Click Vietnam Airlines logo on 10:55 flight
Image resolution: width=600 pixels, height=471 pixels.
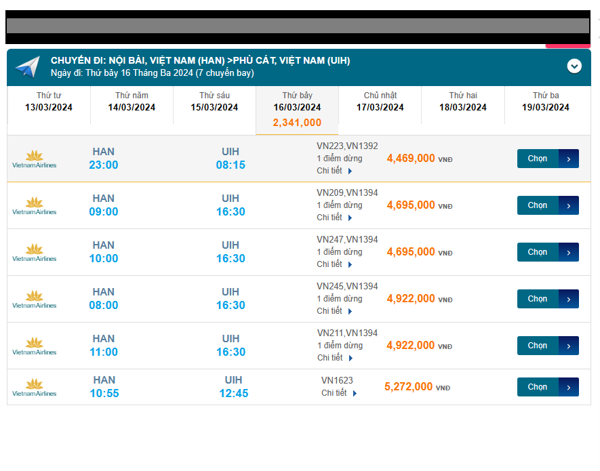tap(35, 388)
